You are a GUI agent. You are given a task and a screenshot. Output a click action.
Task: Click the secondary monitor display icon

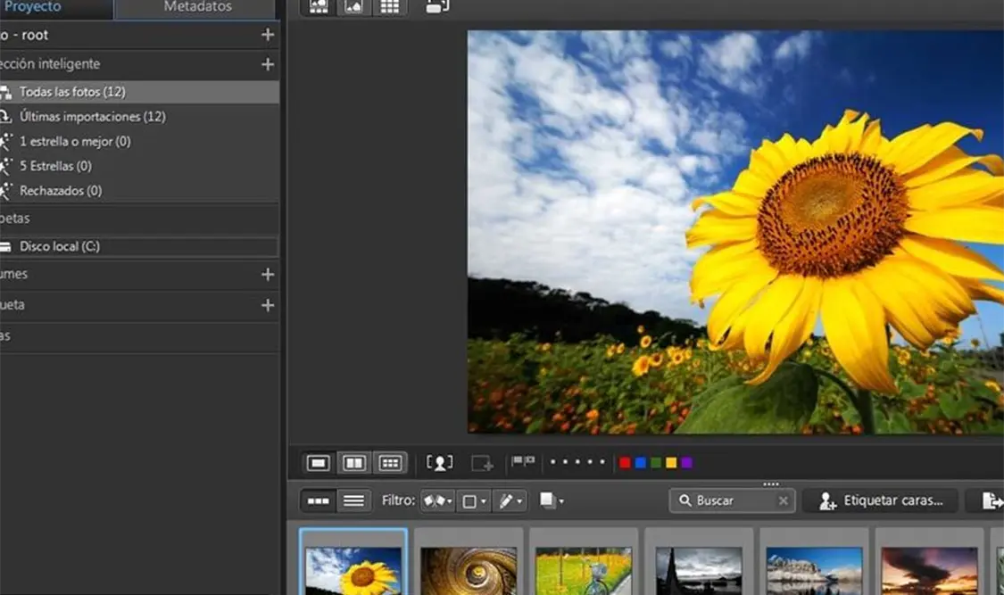click(437, 7)
